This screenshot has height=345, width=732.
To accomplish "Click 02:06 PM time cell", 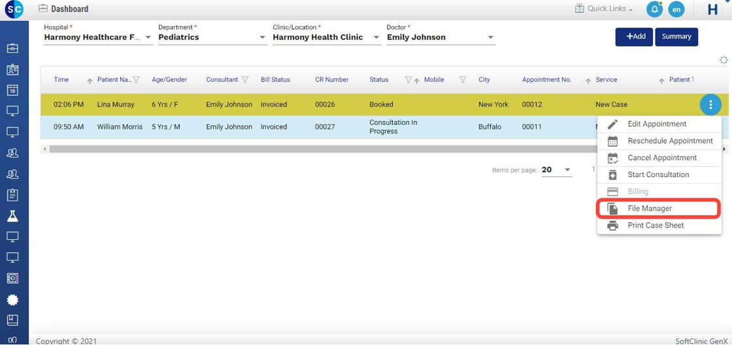I will click(x=69, y=105).
